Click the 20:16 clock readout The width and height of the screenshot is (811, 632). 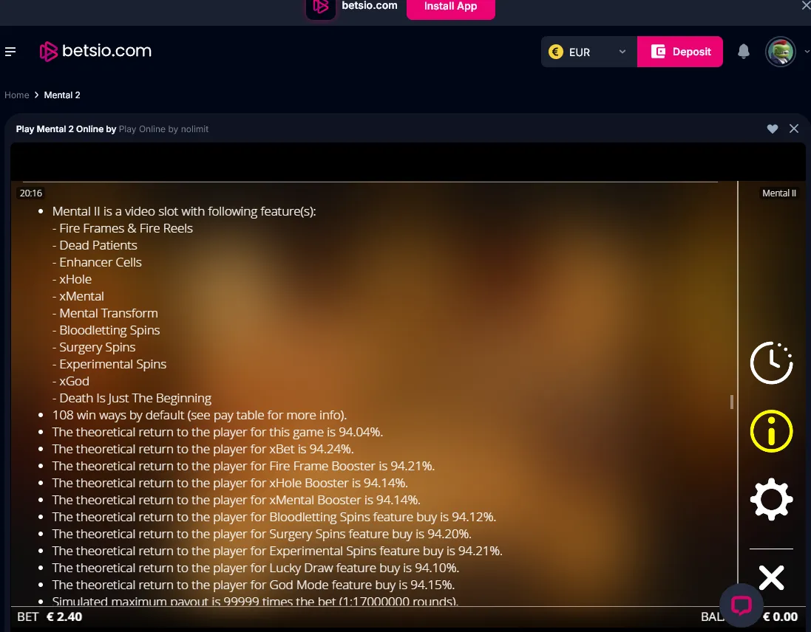coord(31,193)
